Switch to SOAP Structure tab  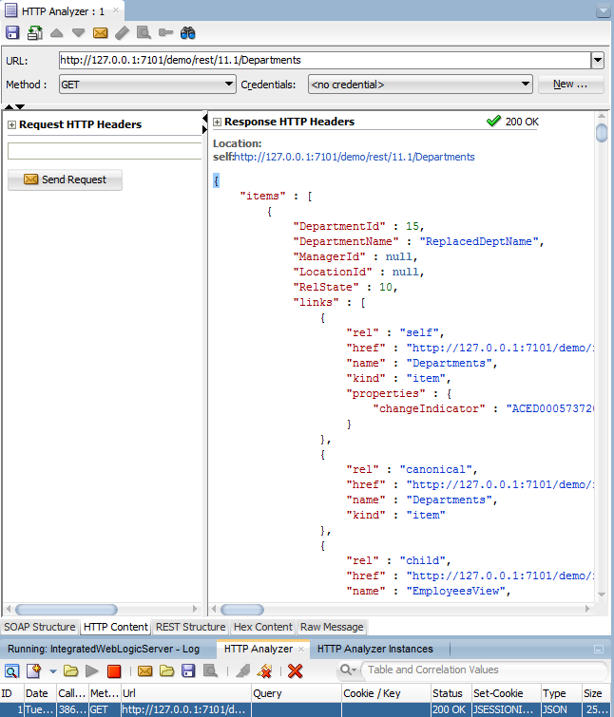tap(40, 627)
